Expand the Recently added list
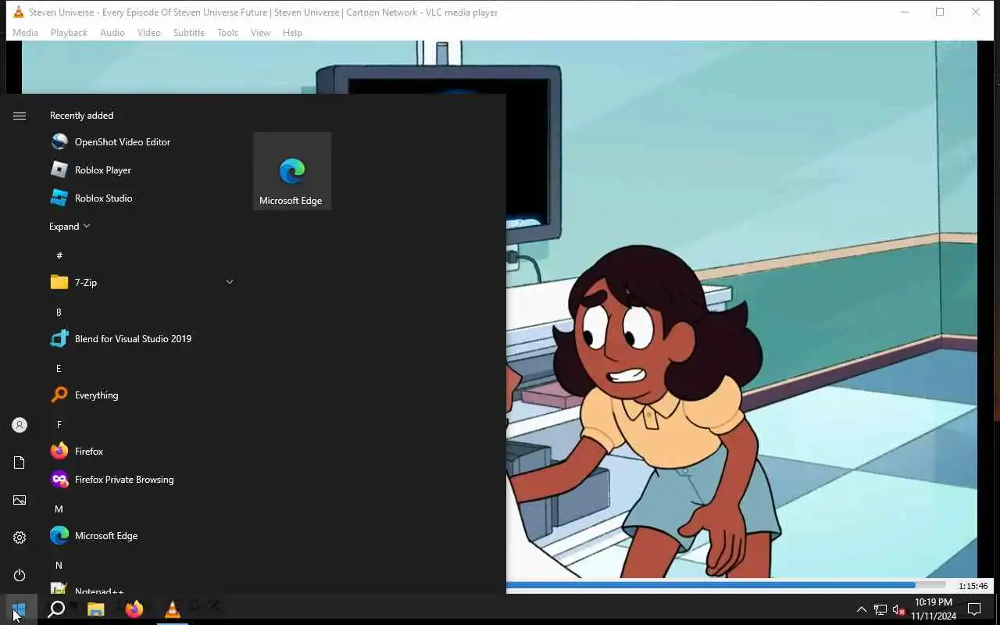The image size is (1000, 625). point(70,227)
